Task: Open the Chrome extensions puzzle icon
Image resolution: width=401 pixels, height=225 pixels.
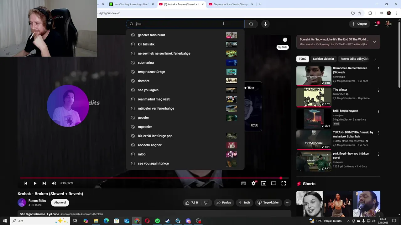Action: click(x=370, y=13)
